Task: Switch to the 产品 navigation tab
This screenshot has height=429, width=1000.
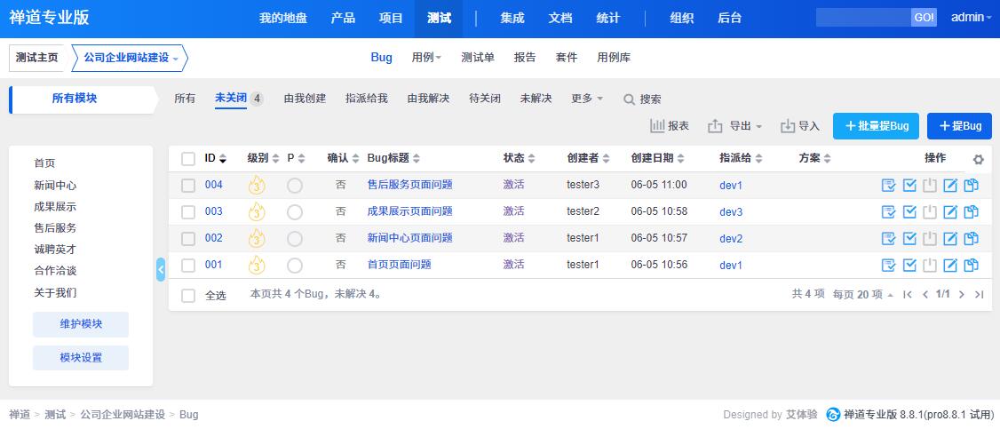Action: tap(343, 18)
